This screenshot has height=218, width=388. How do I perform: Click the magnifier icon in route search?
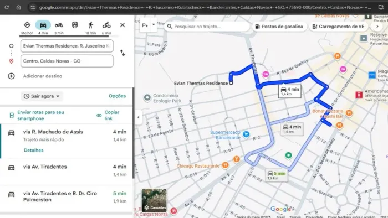tap(170, 27)
